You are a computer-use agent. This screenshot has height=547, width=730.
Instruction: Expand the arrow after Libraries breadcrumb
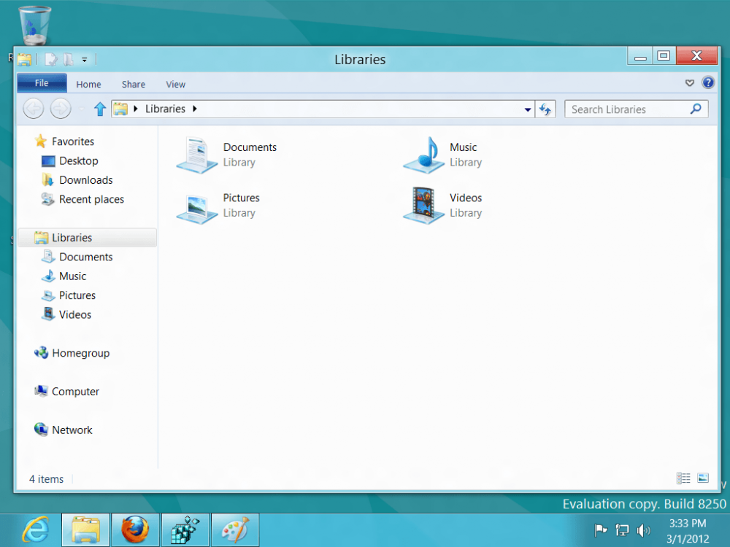point(195,109)
